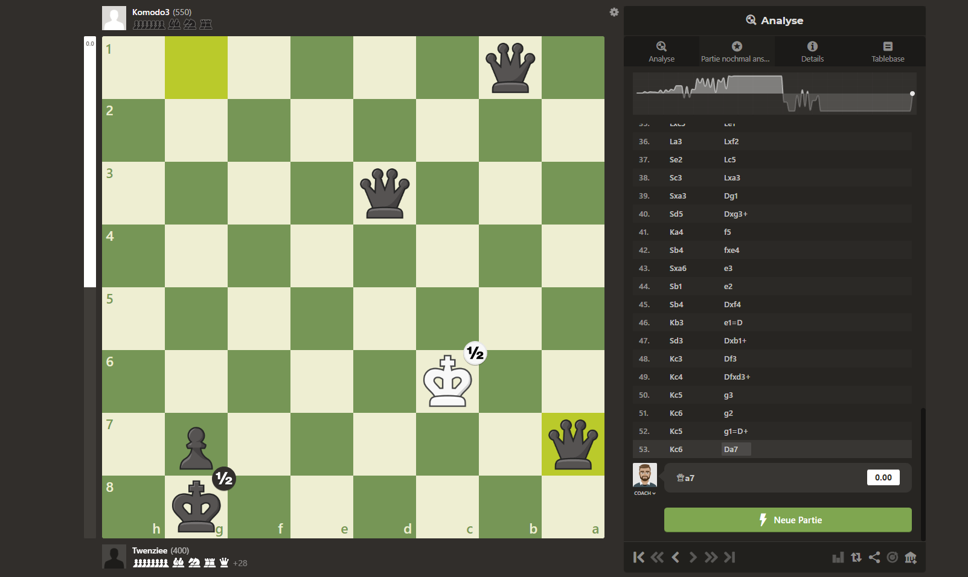The width and height of the screenshot is (968, 577).
Task: Click Twenziee avatar image
Action: (x=114, y=556)
